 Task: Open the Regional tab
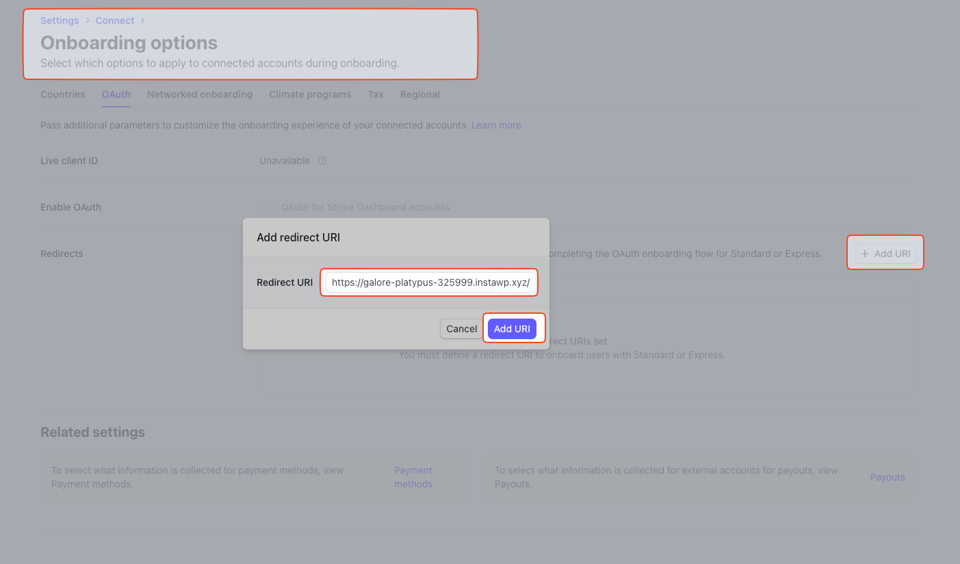click(x=420, y=94)
